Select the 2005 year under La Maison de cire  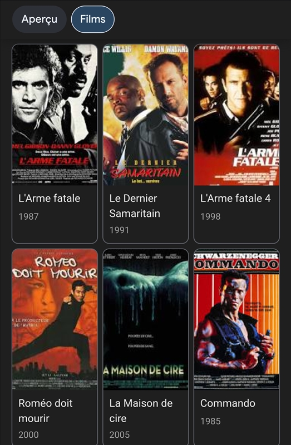(x=120, y=435)
